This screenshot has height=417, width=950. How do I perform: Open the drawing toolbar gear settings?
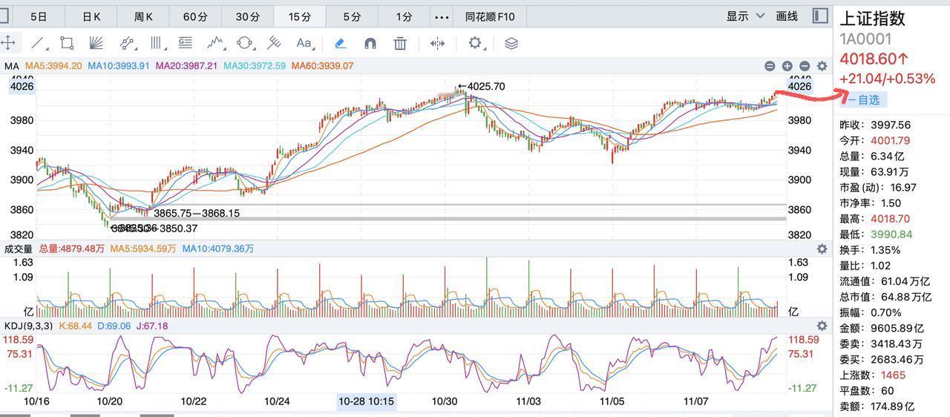[x=475, y=43]
